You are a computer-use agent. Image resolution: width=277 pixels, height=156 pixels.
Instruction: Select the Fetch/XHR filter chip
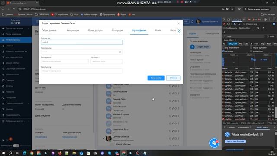point(232,44)
